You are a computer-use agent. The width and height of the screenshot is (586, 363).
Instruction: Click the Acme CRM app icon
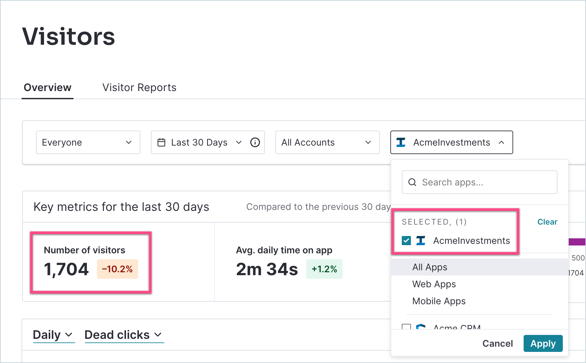[421, 326]
